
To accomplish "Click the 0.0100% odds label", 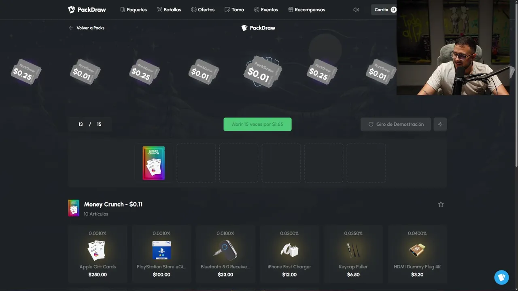I will (x=225, y=233).
